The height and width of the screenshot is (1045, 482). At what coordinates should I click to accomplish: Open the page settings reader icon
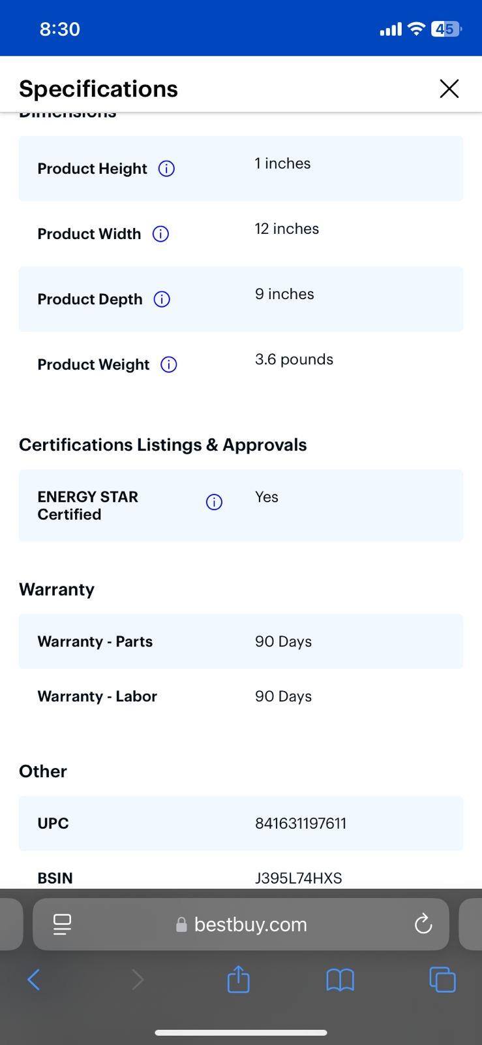point(62,924)
